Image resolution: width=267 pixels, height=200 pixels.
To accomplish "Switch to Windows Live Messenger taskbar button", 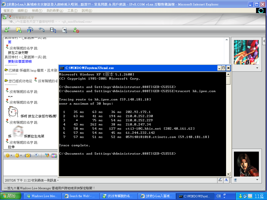I will (42, 196).
